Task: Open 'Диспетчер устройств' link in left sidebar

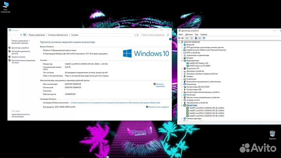Action: point(20,48)
